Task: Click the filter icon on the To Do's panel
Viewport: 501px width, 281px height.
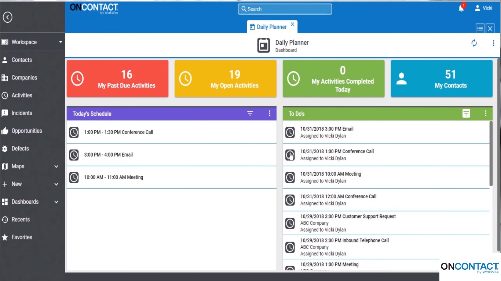Action: [466, 113]
